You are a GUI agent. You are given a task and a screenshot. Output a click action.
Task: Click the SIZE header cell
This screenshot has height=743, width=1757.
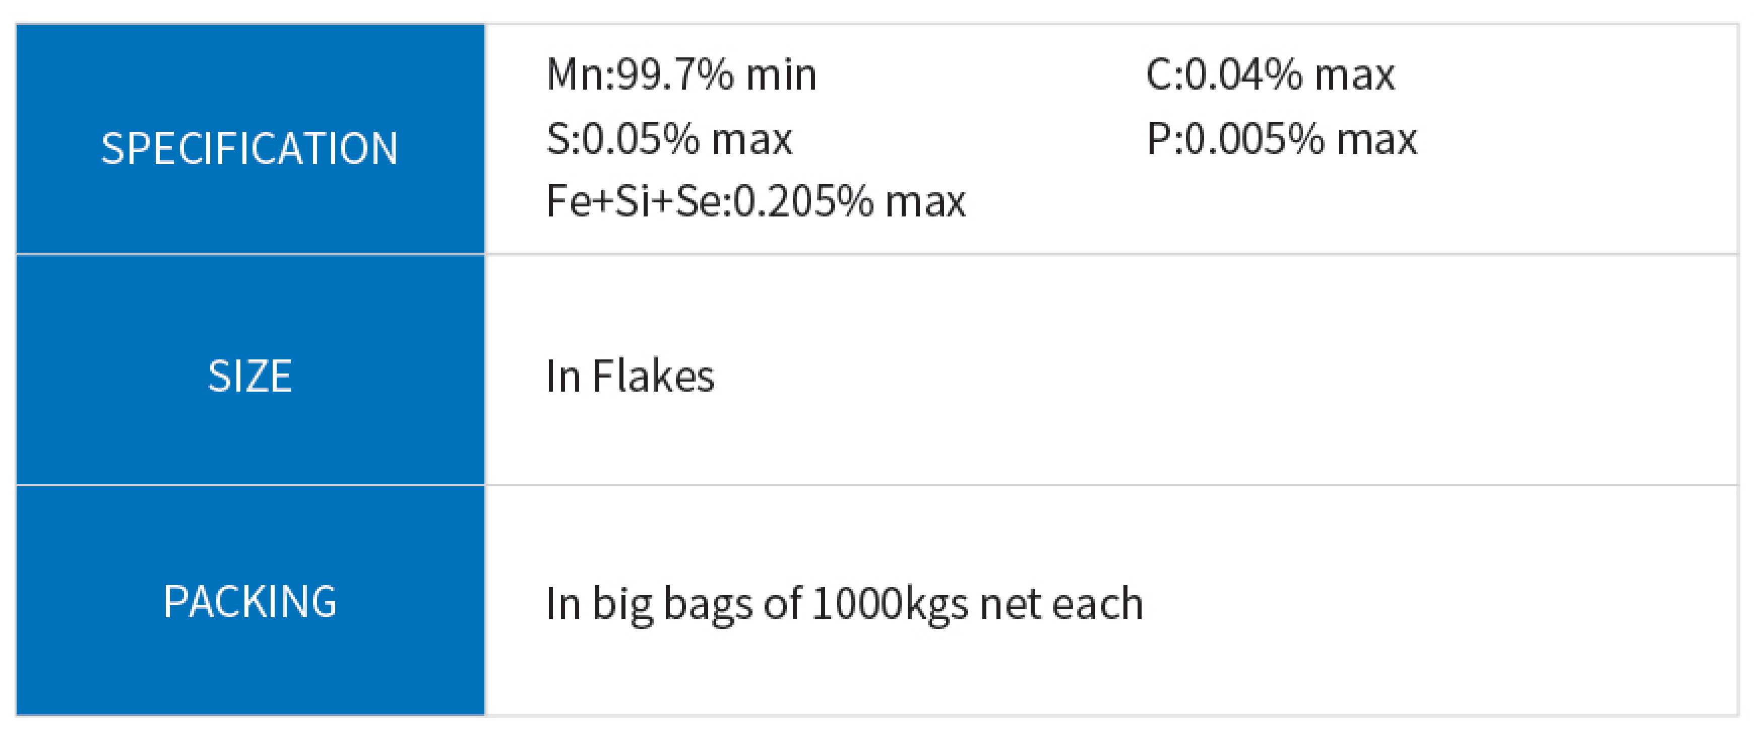(249, 370)
